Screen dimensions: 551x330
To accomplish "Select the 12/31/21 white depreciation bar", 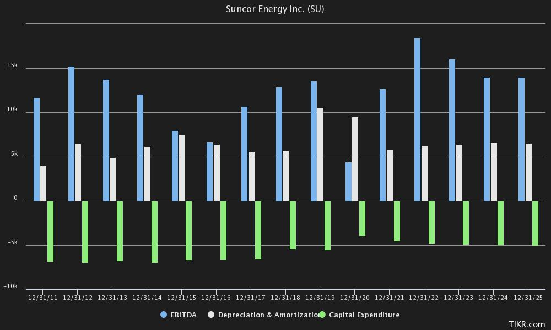I will [x=390, y=175].
